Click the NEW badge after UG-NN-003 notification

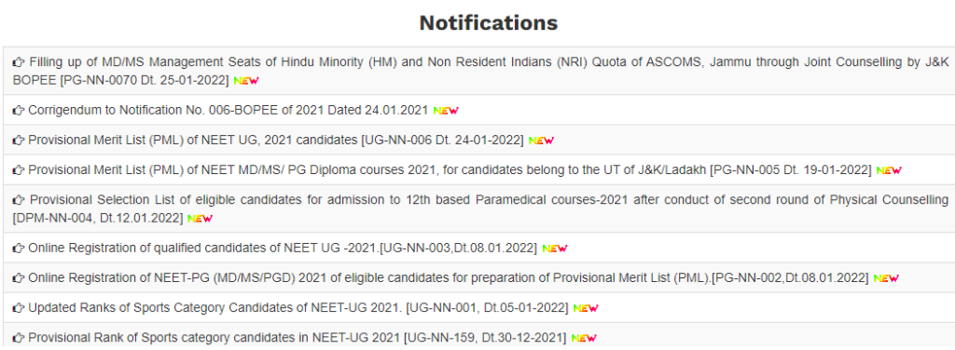point(554,248)
